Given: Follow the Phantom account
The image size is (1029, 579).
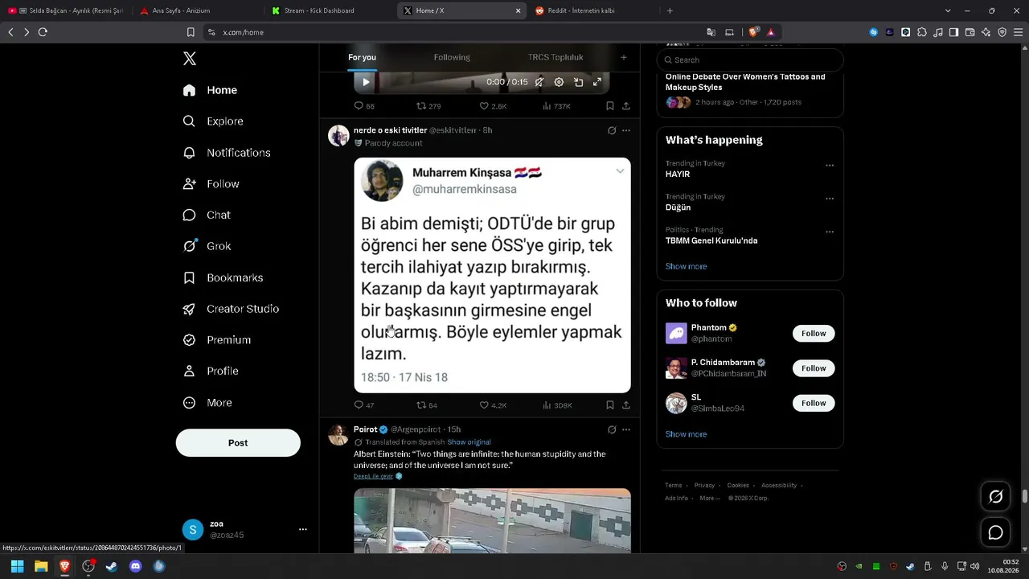Looking at the screenshot, I should tap(814, 333).
